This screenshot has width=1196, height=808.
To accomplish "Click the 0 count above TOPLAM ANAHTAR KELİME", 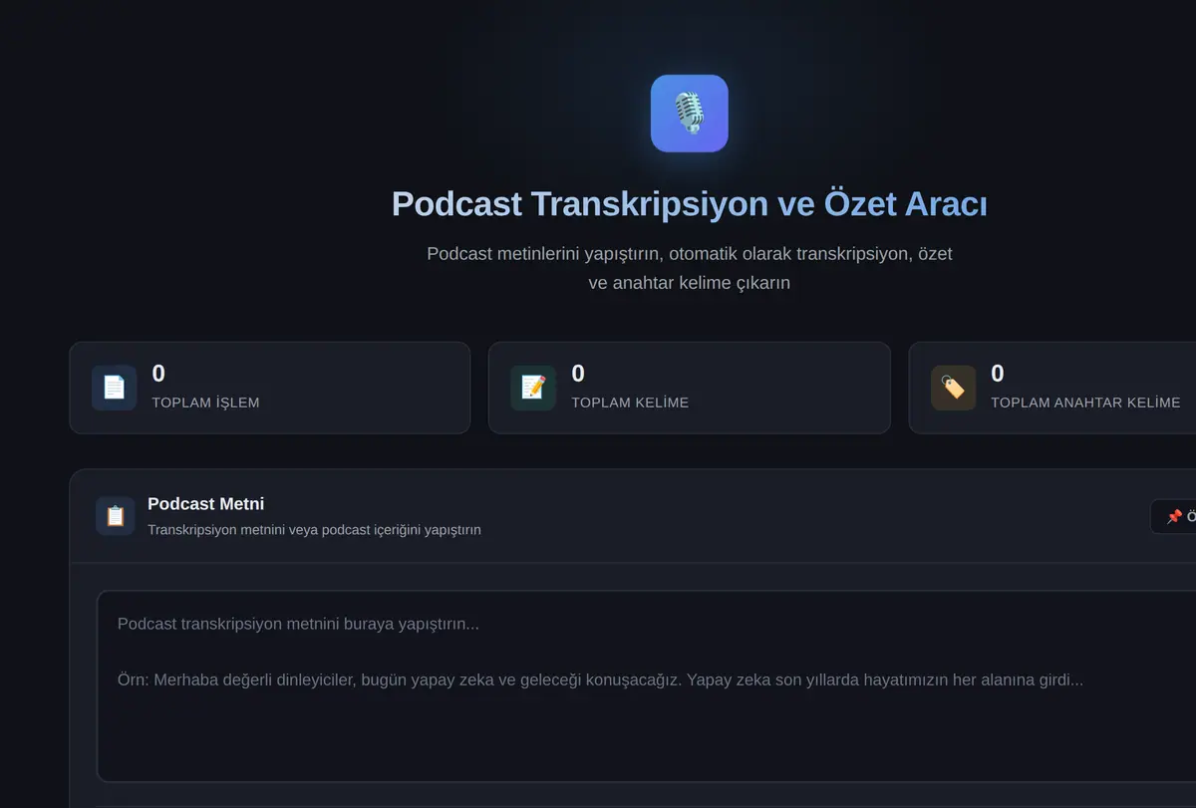I will point(998,374).
